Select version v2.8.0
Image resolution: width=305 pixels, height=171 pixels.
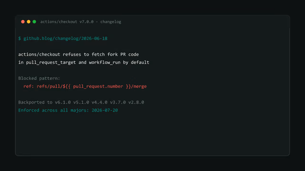tap(136, 102)
